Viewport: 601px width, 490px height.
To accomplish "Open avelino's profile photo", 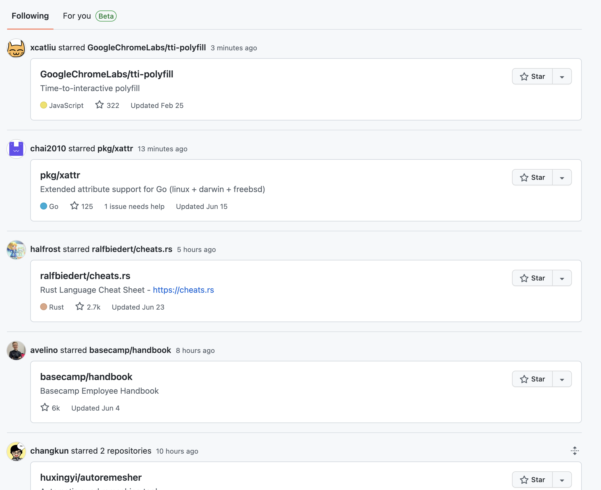I will tap(16, 351).
